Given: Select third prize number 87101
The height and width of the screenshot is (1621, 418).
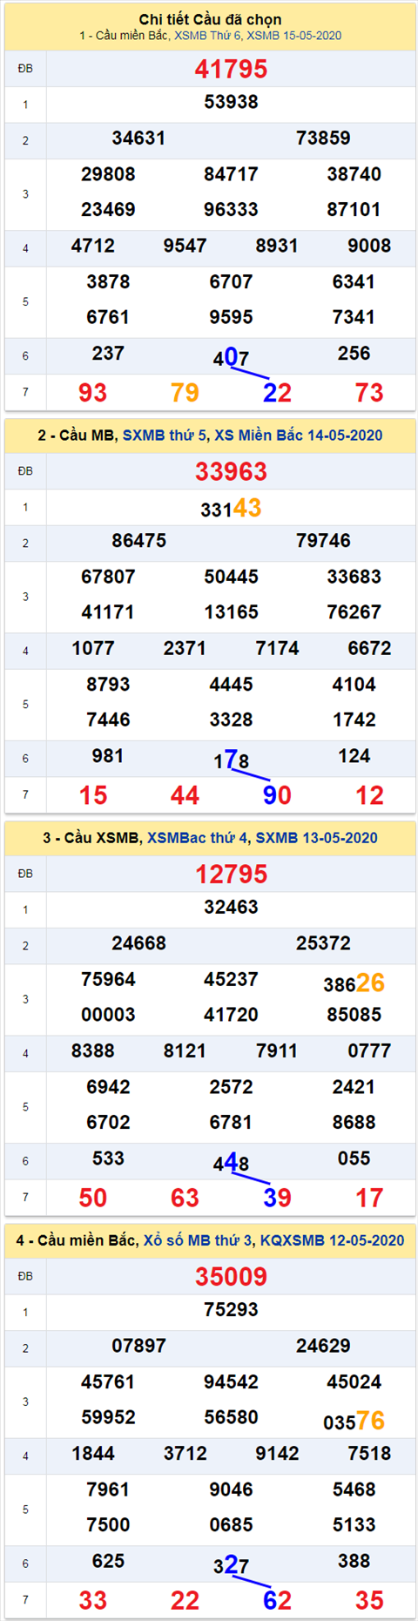Looking at the screenshot, I should coord(354,210).
